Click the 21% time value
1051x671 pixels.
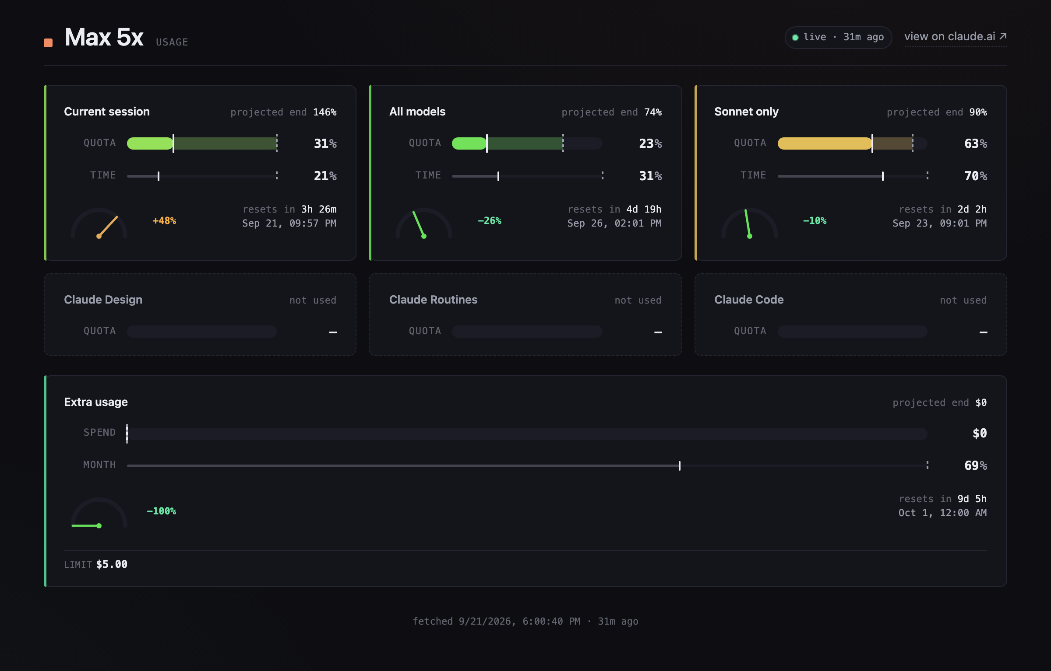[325, 176]
